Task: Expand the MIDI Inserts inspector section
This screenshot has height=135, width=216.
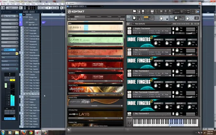Action: click(9, 31)
